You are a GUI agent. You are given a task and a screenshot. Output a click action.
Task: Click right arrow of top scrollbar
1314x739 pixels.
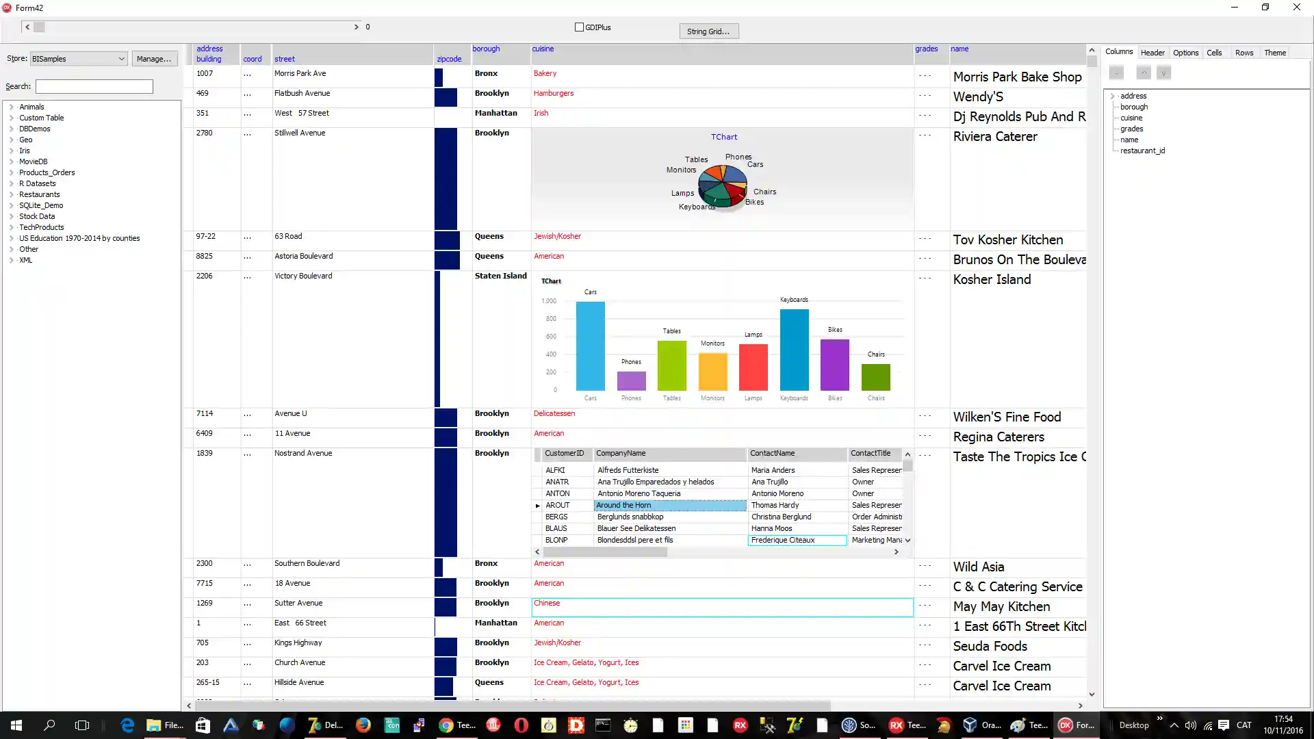click(x=356, y=27)
